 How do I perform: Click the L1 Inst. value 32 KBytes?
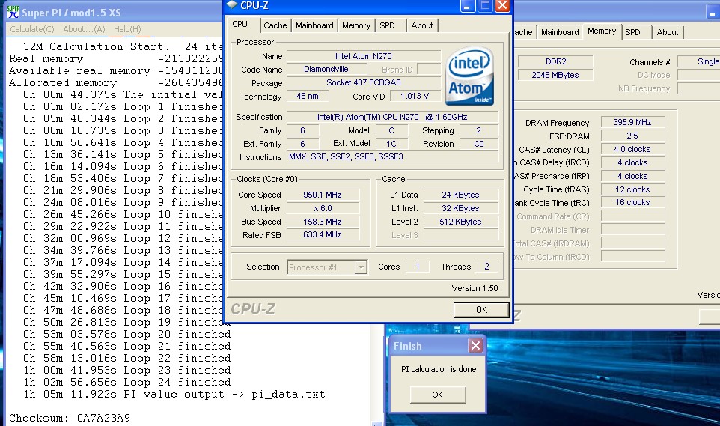[x=460, y=208]
